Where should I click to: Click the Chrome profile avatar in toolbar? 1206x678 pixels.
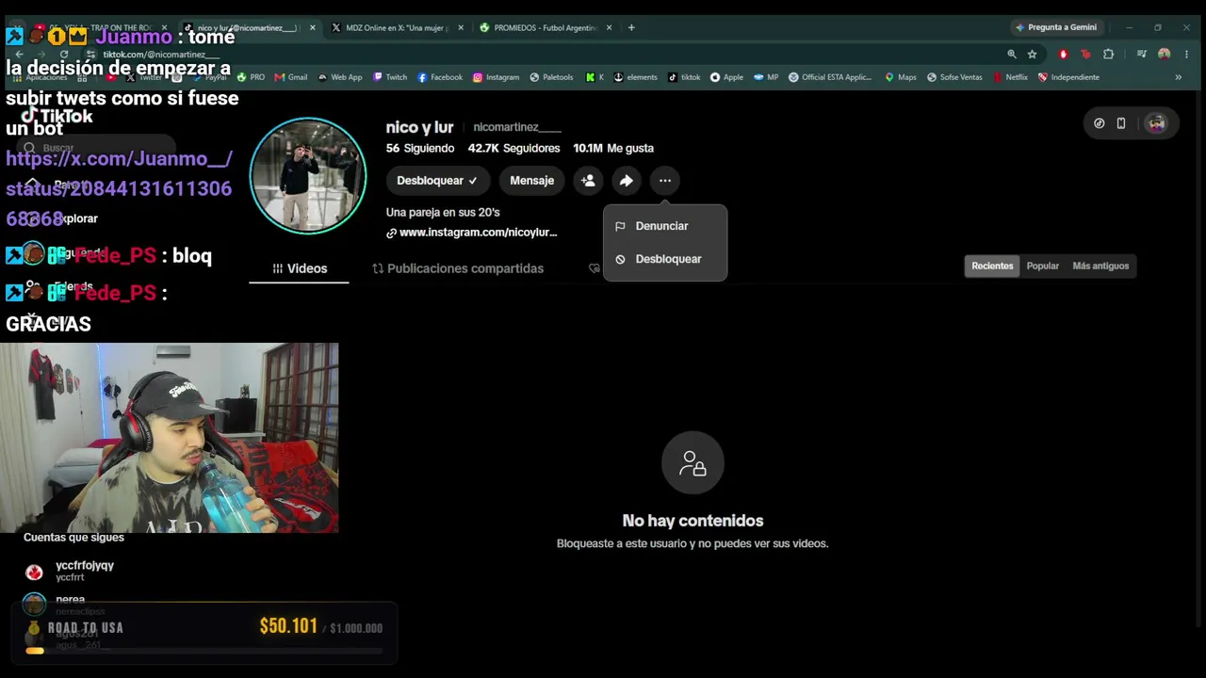(x=1165, y=55)
